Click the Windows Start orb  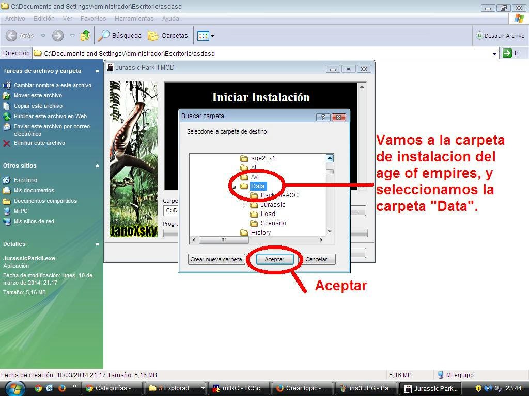(x=15, y=389)
